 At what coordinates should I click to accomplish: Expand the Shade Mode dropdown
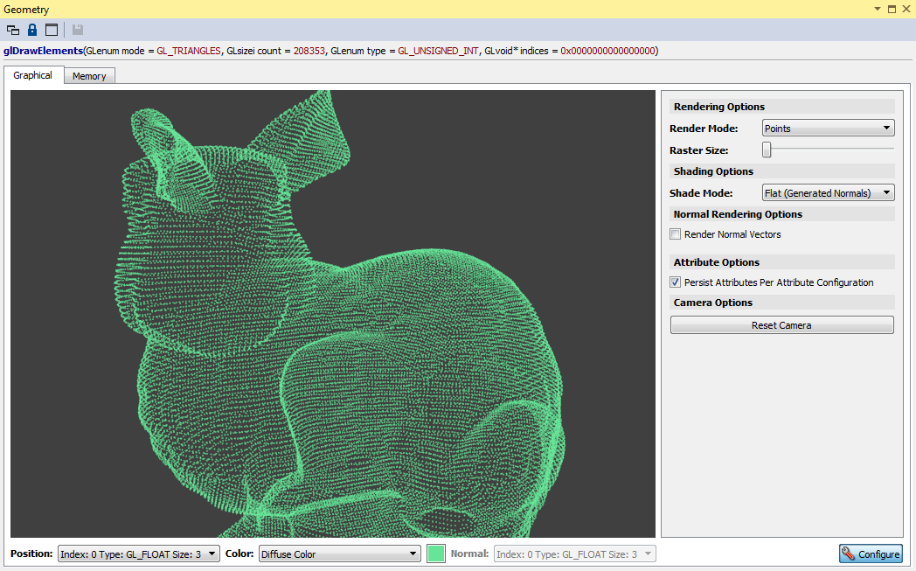coord(828,193)
